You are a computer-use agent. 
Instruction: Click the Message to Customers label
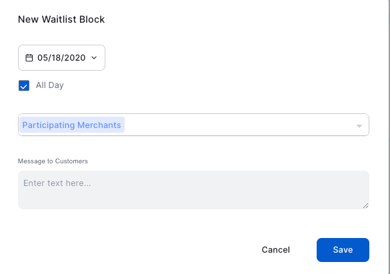53,161
